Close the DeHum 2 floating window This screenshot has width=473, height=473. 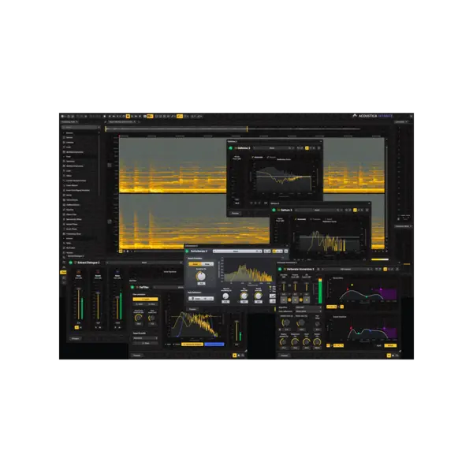(x=369, y=203)
